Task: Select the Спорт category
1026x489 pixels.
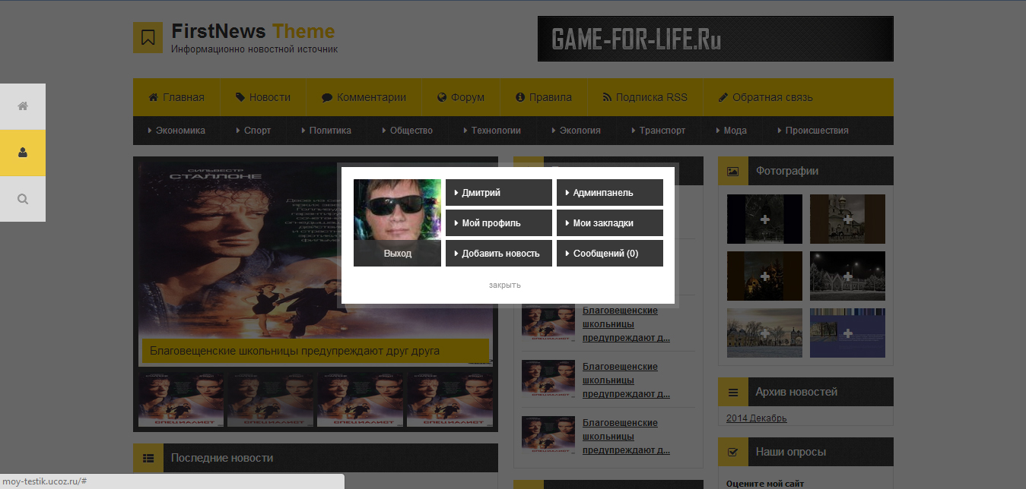Action: pos(253,131)
